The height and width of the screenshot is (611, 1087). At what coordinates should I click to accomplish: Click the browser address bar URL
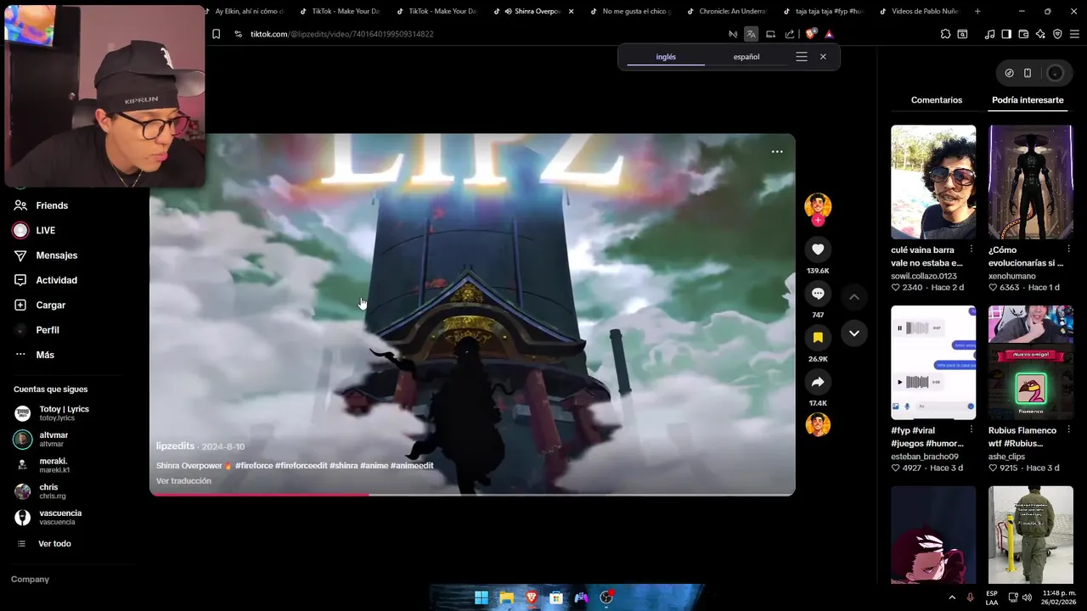tap(341, 34)
